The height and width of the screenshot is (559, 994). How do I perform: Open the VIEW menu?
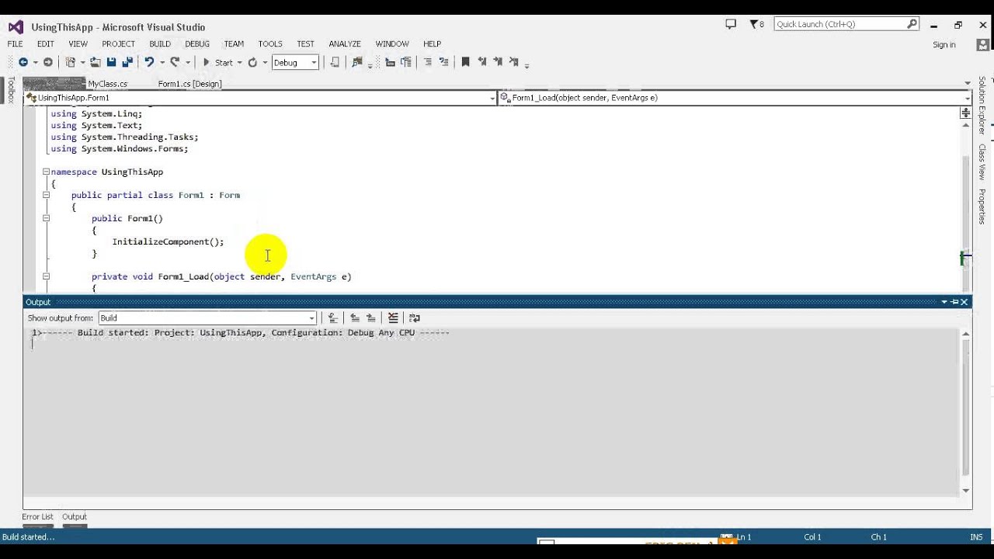[78, 44]
